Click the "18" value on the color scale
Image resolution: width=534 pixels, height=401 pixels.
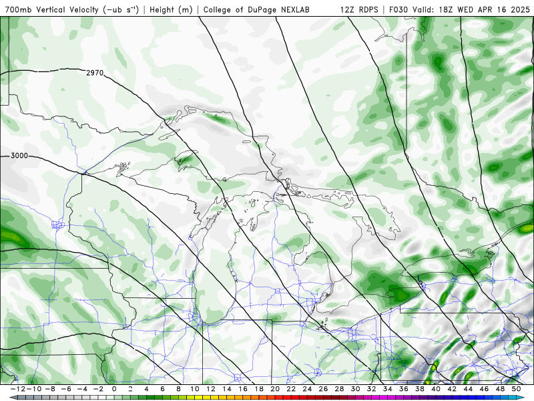(259, 389)
